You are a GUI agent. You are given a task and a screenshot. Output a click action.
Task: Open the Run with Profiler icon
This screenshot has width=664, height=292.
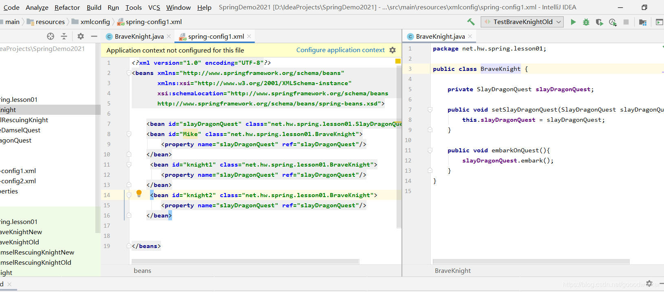click(x=613, y=22)
